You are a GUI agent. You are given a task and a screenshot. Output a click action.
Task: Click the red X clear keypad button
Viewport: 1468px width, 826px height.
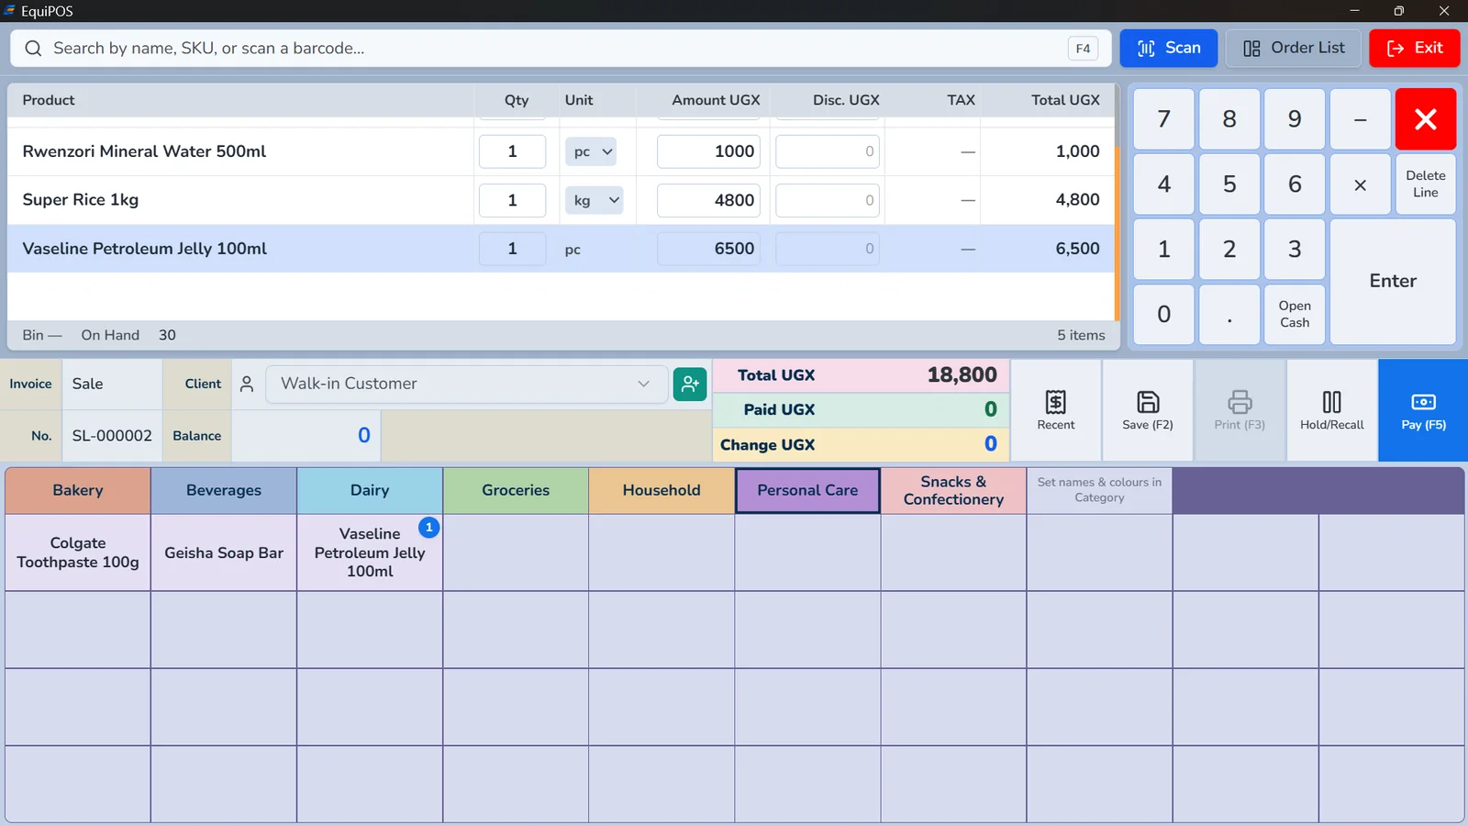(1426, 119)
